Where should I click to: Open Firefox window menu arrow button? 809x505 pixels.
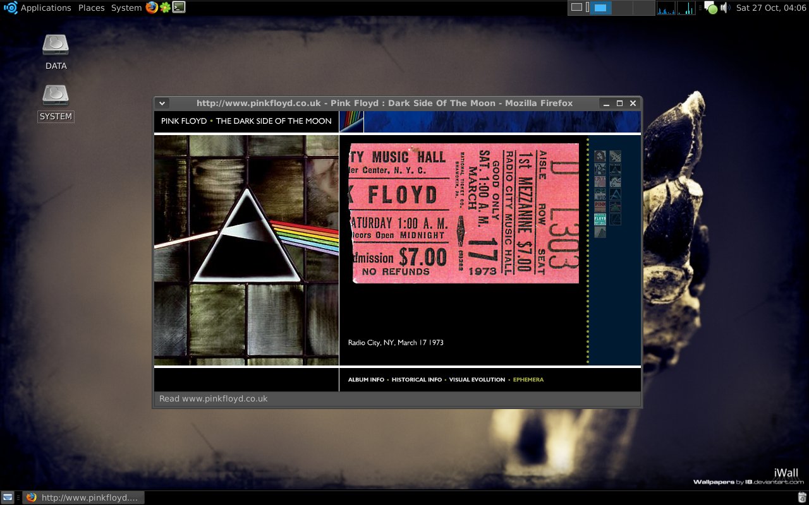click(x=162, y=103)
